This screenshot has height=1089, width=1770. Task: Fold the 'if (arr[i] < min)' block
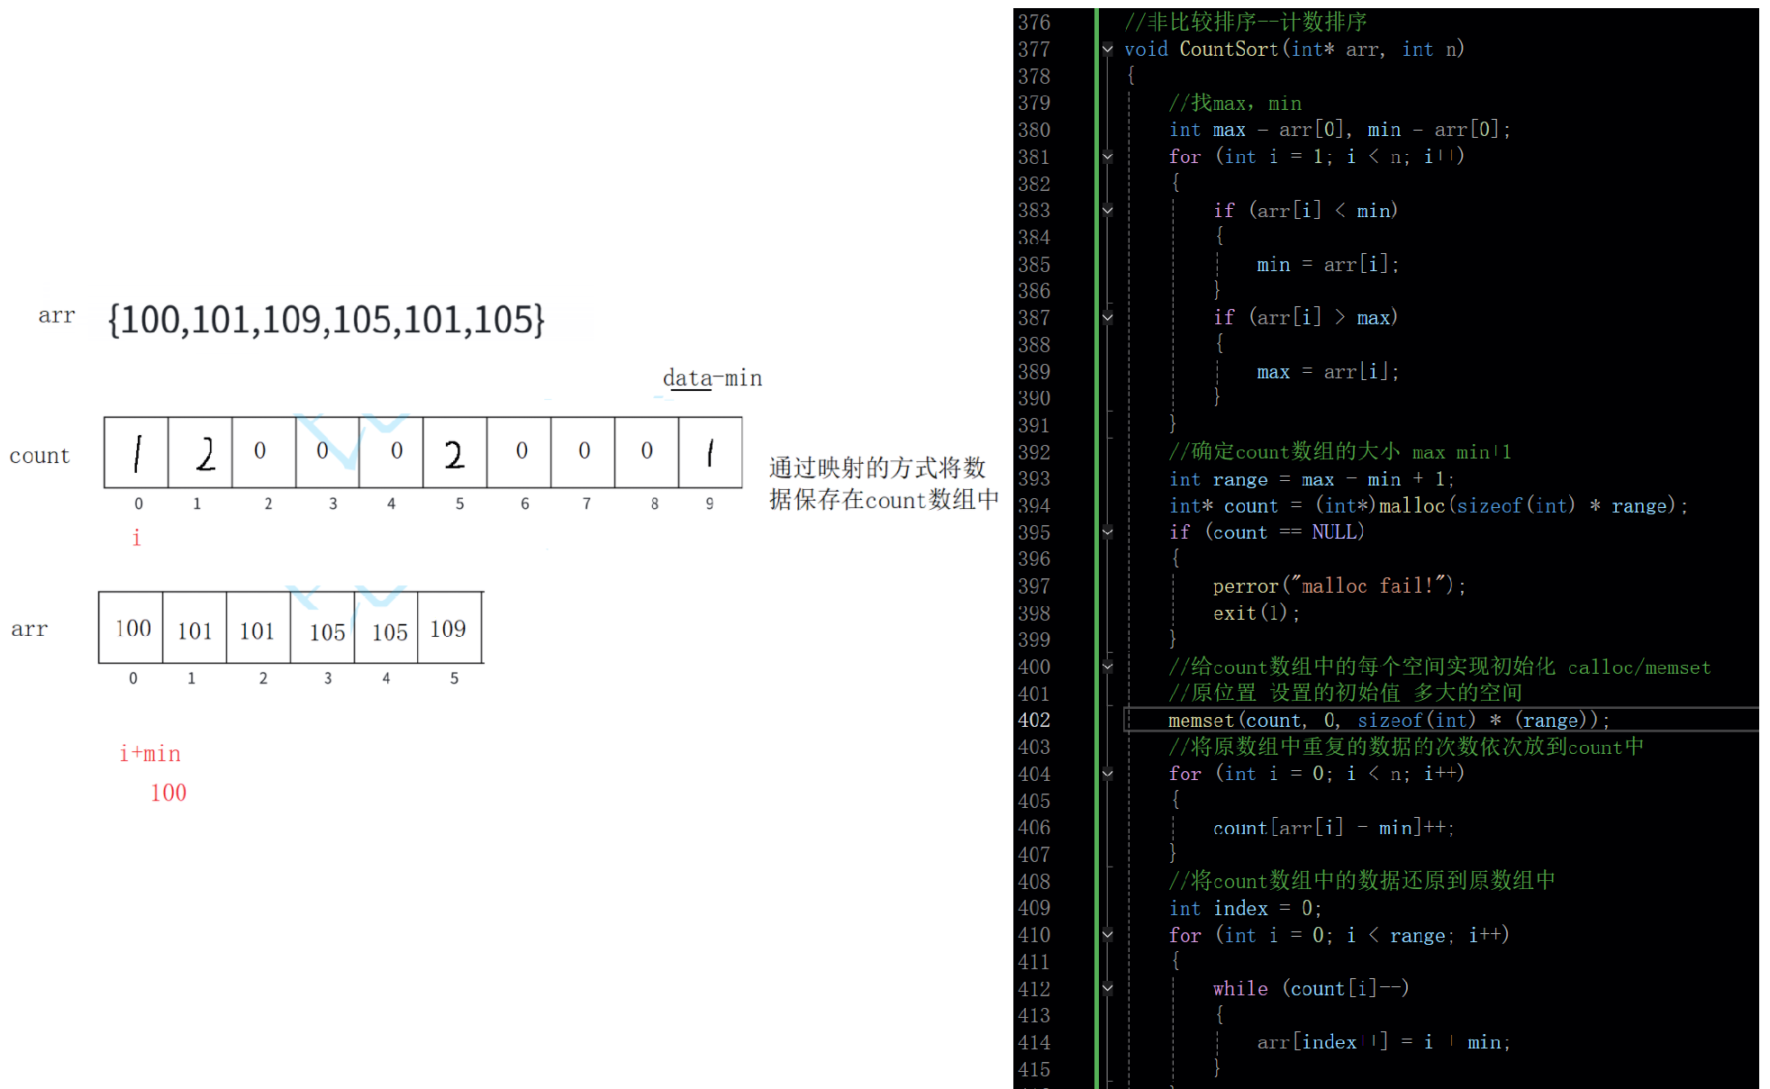[x=1108, y=211]
